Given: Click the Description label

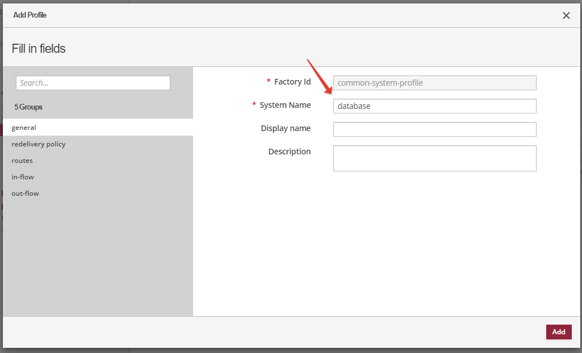Looking at the screenshot, I should click(x=290, y=151).
